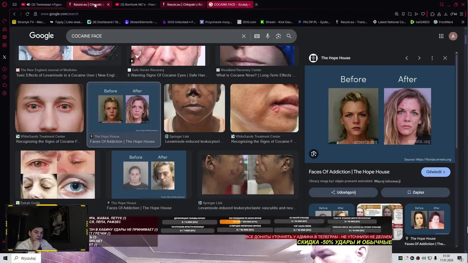Open Springer Link nose lesion thumbnail
The width and height of the screenshot is (468, 263).
pyautogui.click(x=195, y=108)
